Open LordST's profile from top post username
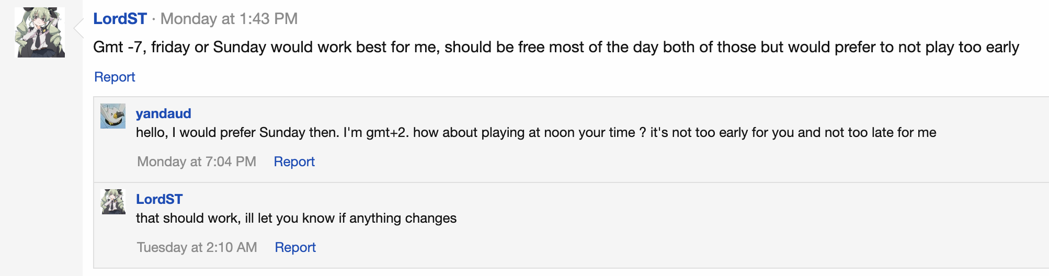The image size is (1049, 276). coord(120,19)
